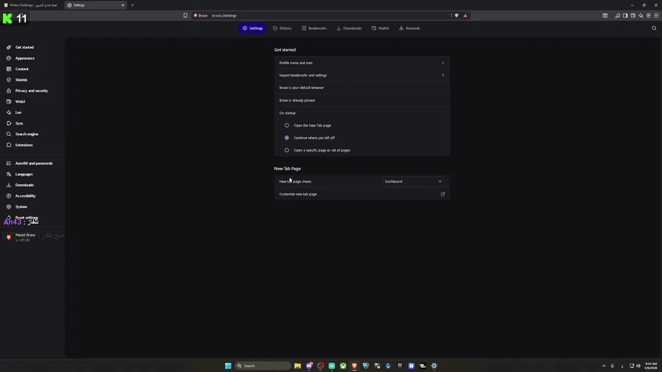Open Appearance settings in sidebar

pyautogui.click(x=25, y=58)
